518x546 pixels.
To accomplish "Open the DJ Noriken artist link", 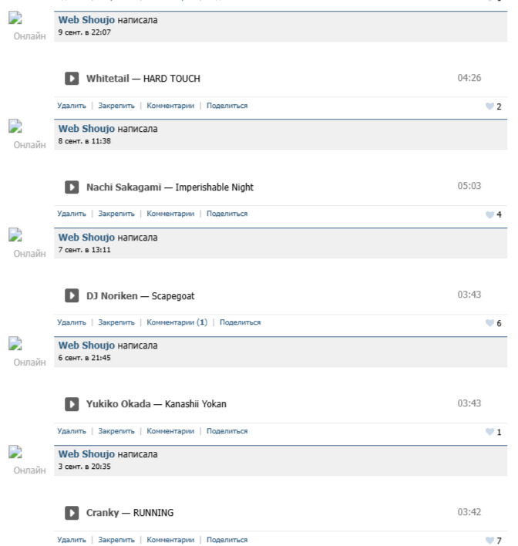I will (x=112, y=296).
